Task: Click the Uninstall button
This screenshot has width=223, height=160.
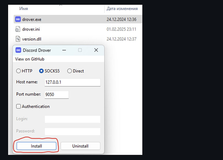Action: 80,146
